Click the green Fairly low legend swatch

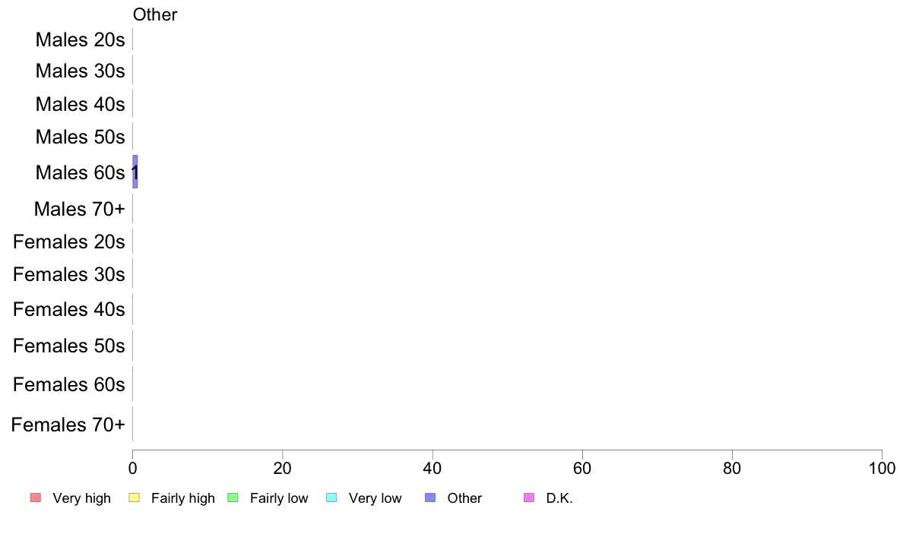tap(233, 497)
